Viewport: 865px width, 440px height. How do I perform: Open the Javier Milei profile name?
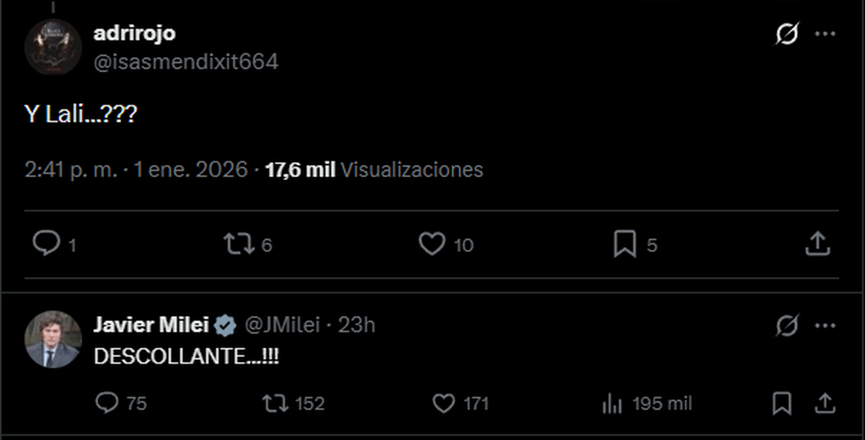click(151, 325)
